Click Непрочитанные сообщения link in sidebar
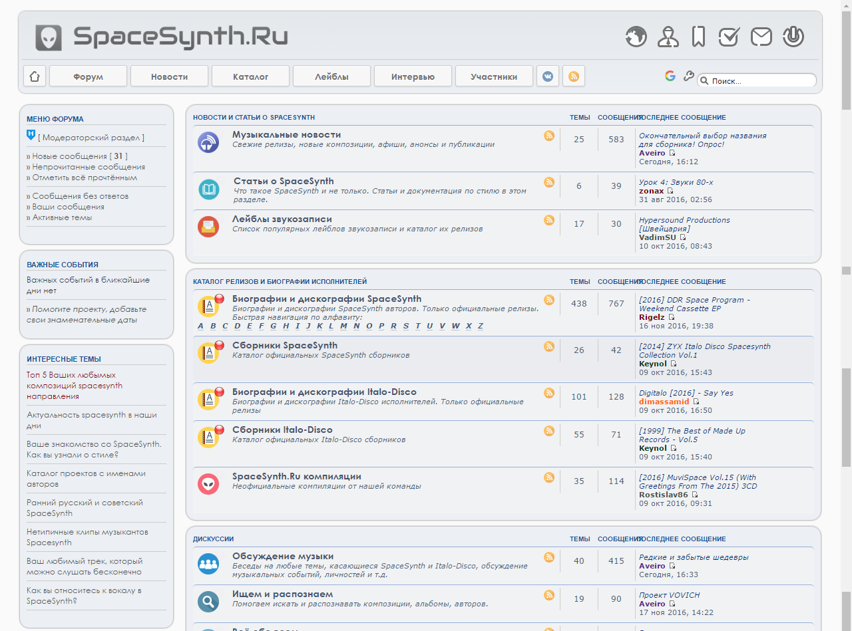The height and width of the screenshot is (631, 852). point(89,167)
